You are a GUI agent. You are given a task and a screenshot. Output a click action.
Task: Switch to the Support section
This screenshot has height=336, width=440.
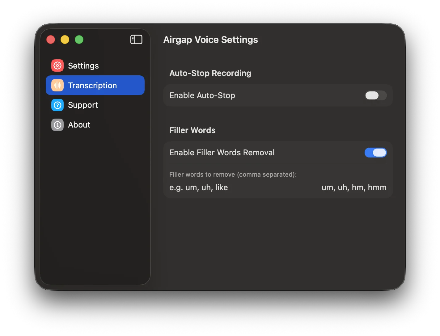coord(83,105)
